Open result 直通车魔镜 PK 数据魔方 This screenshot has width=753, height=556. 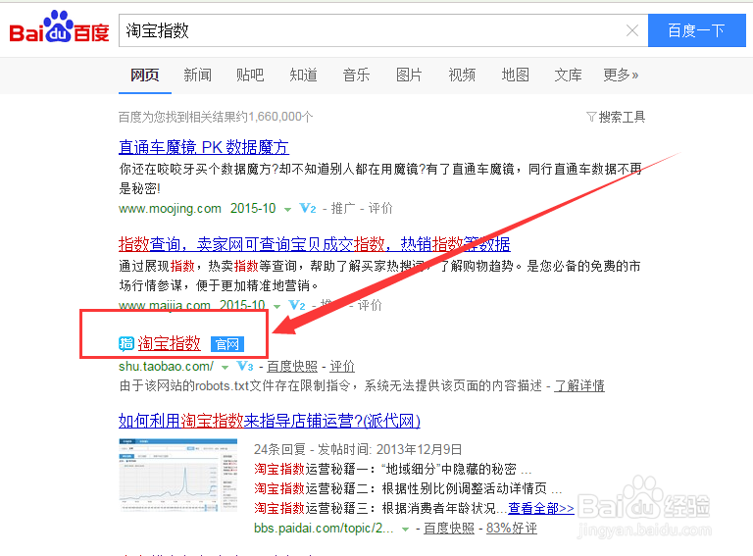(204, 147)
